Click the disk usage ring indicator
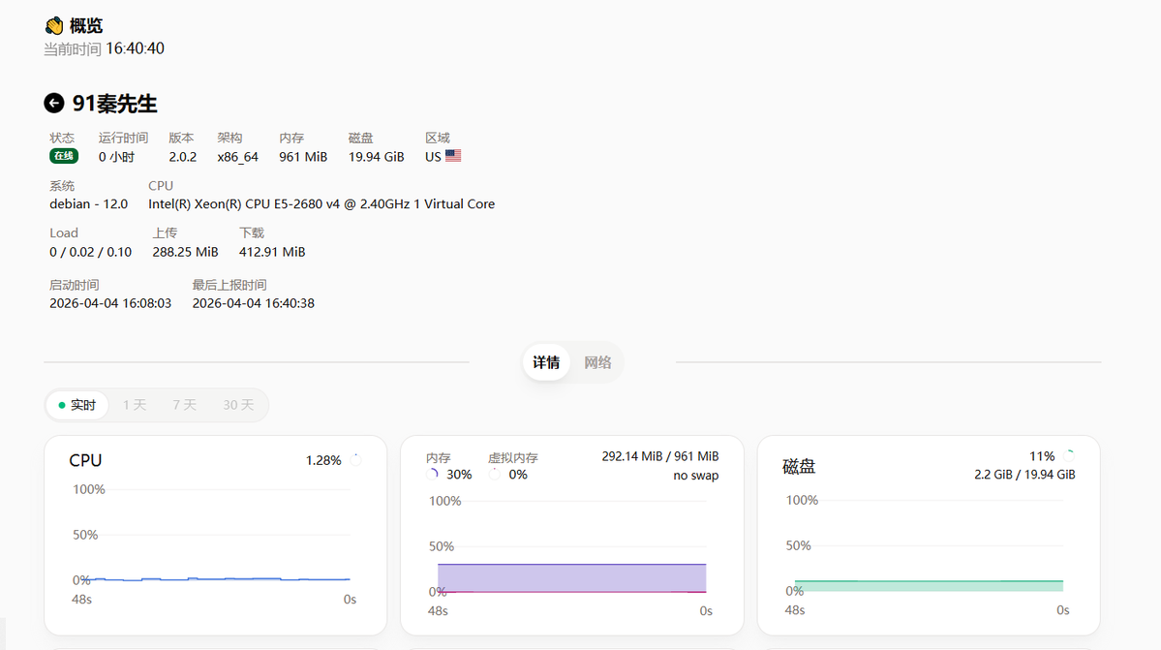Image resolution: width=1161 pixels, height=650 pixels. (1068, 456)
